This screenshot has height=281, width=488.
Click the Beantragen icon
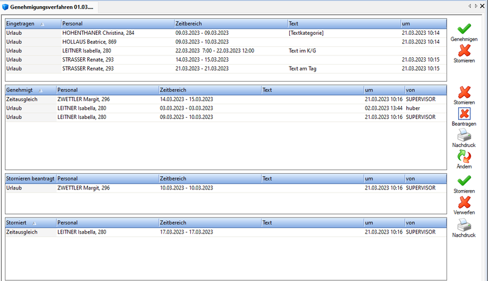pos(464,113)
